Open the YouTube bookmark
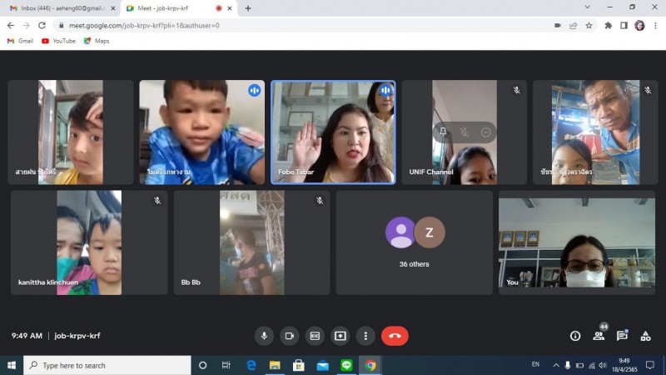This screenshot has height=375, width=666. (58, 41)
